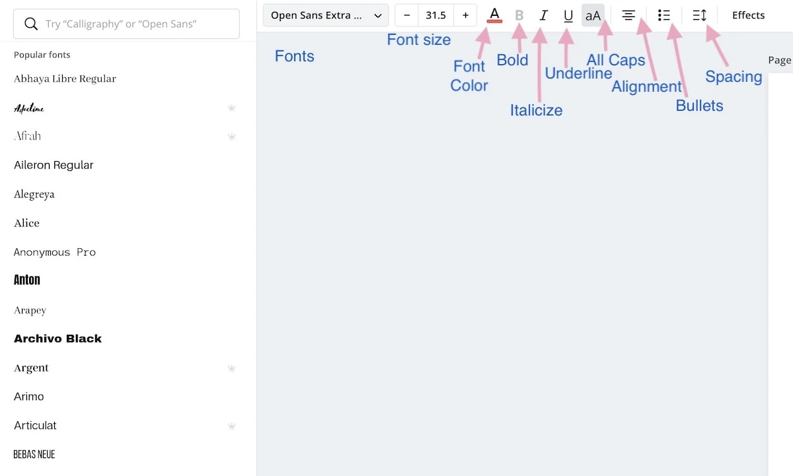Pick the Anonymous Pro font

(55, 252)
